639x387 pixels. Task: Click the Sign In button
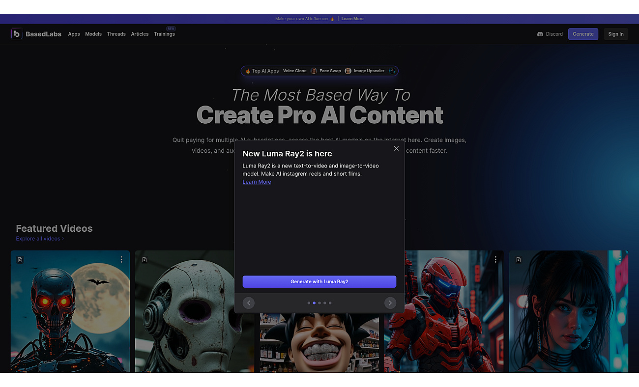(616, 34)
